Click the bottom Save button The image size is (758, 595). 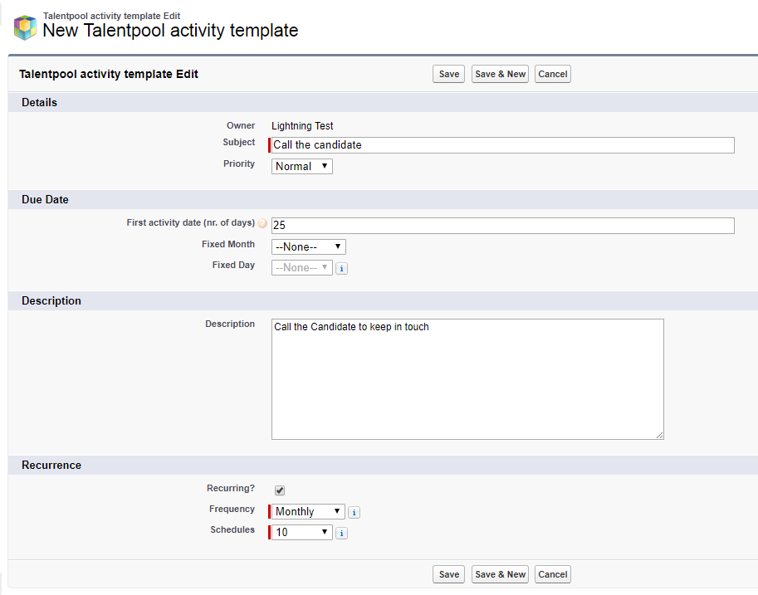(448, 574)
